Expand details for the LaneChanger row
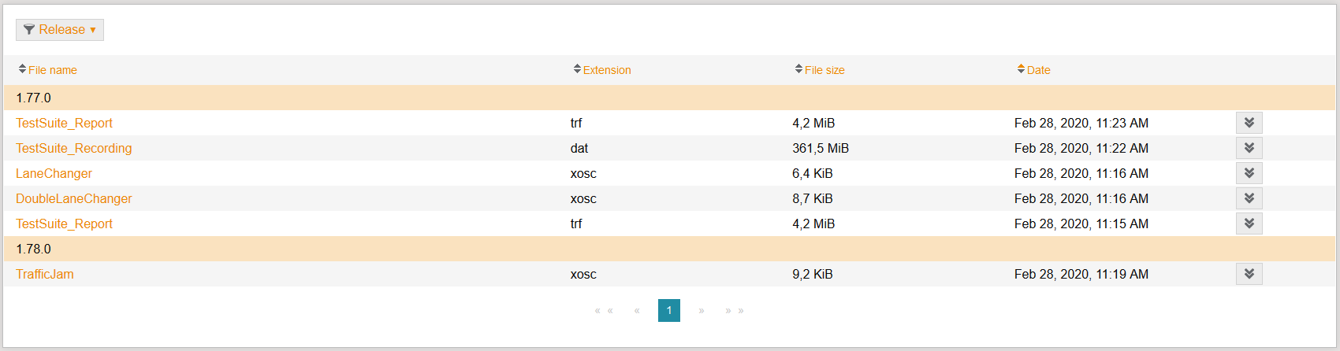Screen dimensions: 1340x351 1249,173
